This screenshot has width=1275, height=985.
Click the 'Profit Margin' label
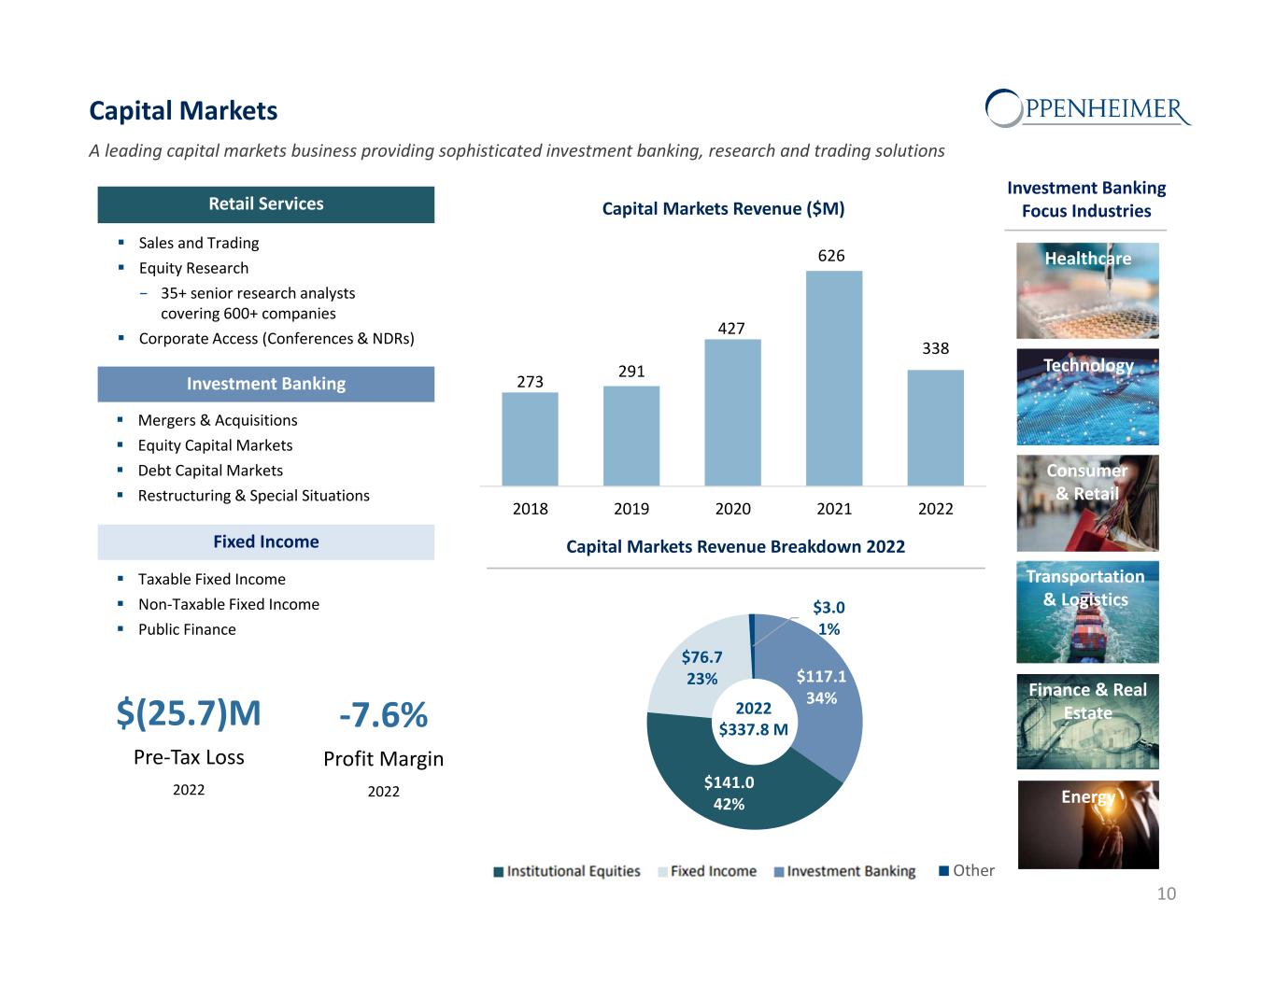click(x=383, y=759)
